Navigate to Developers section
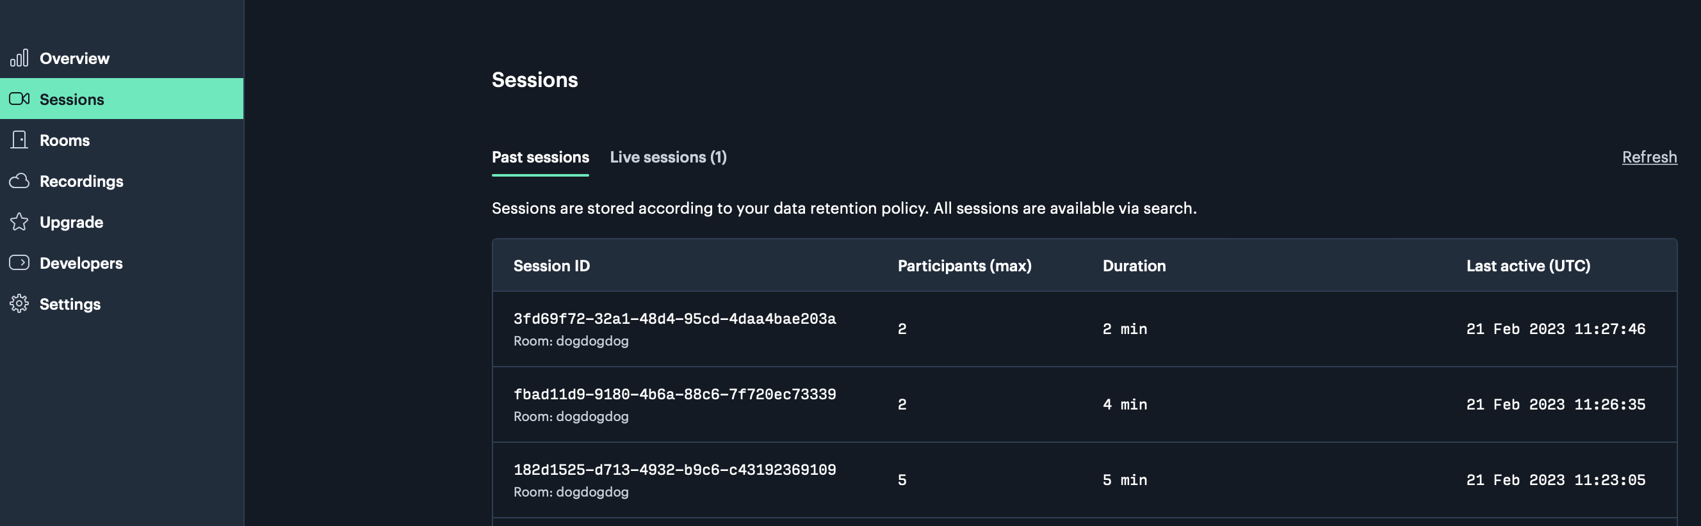 pyautogui.click(x=122, y=262)
